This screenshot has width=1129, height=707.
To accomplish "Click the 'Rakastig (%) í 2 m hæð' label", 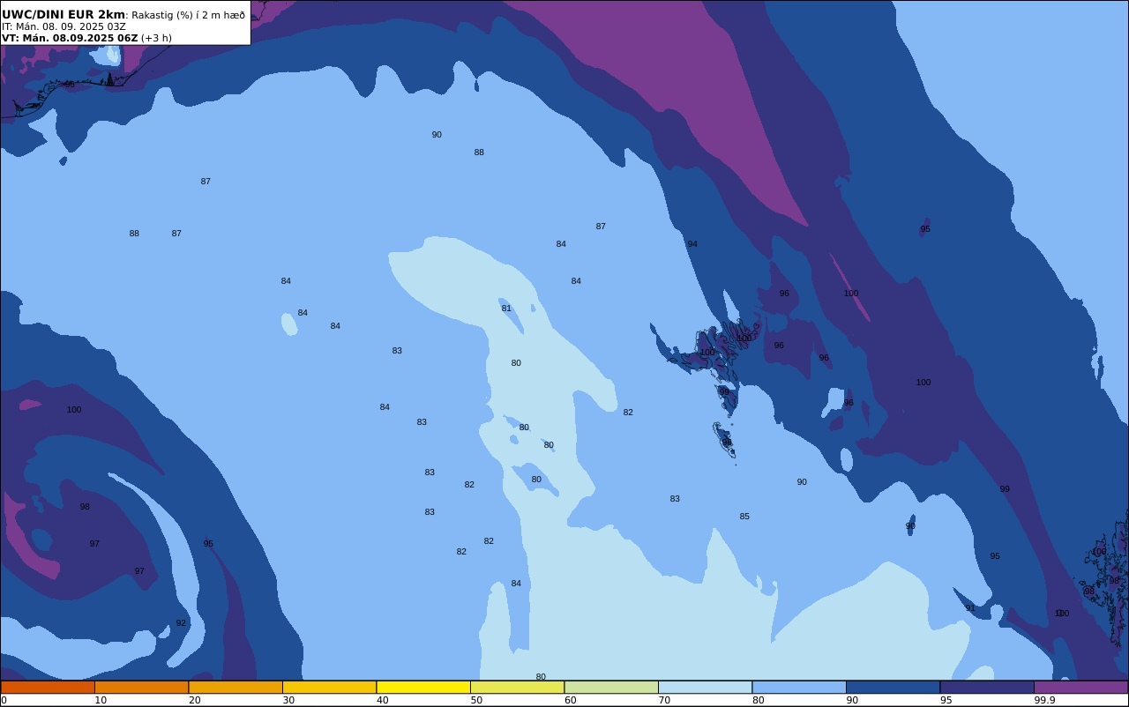I will pos(189,15).
